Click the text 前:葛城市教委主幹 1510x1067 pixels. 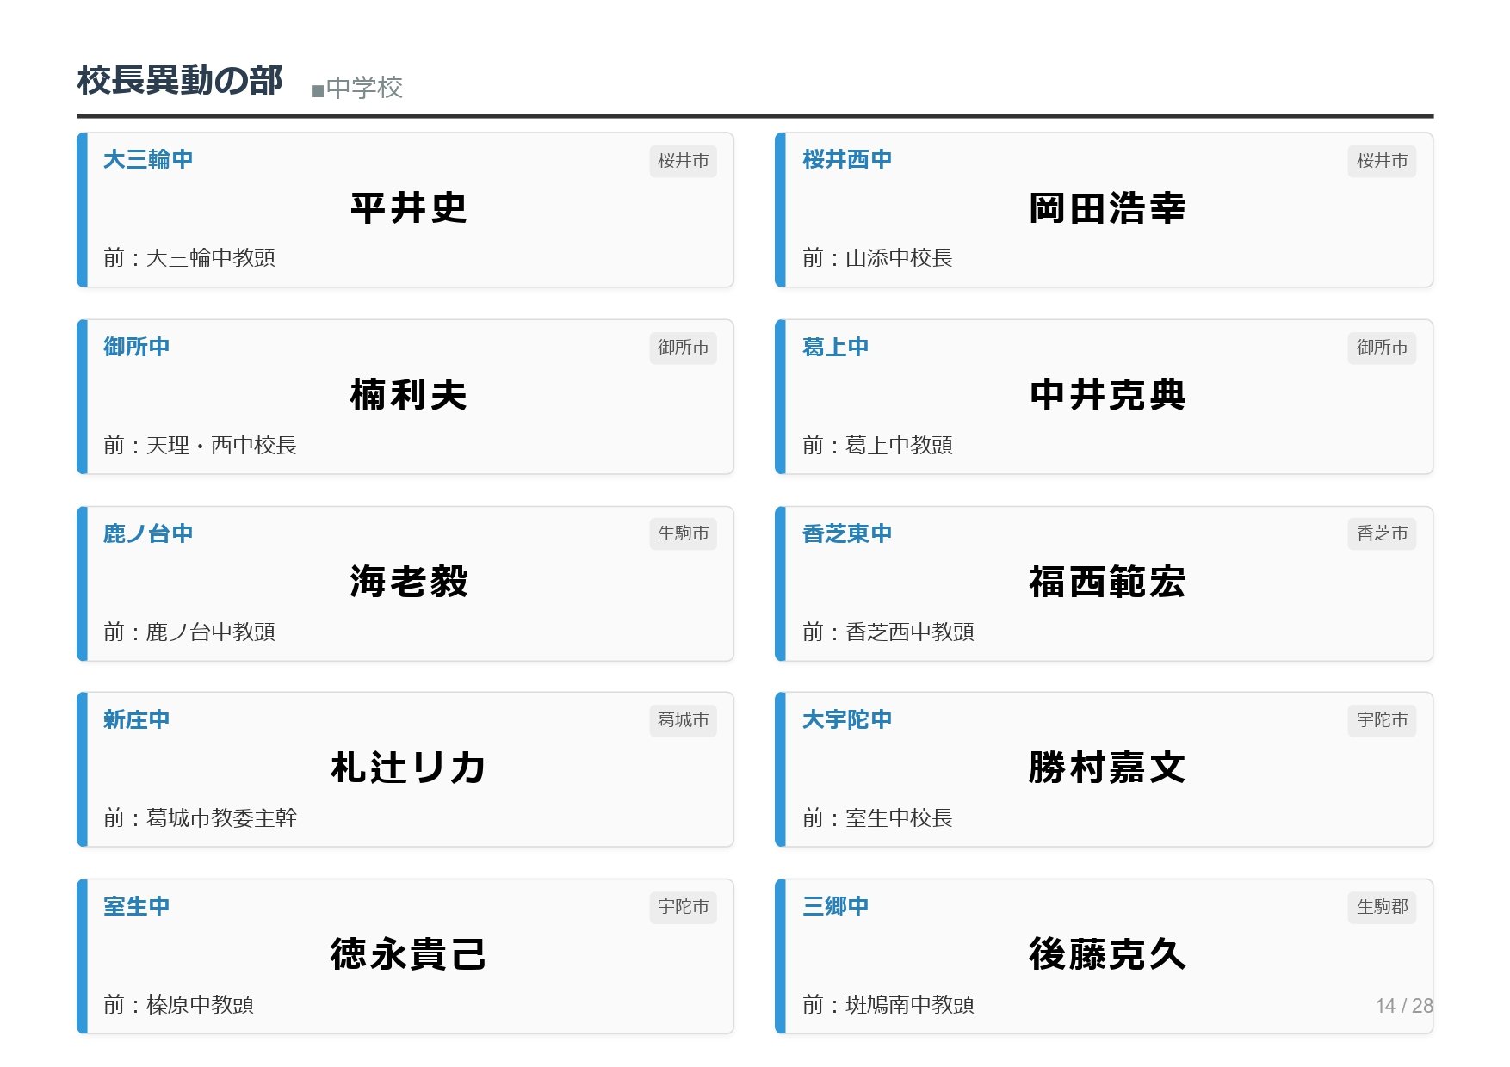pos(200,817)
